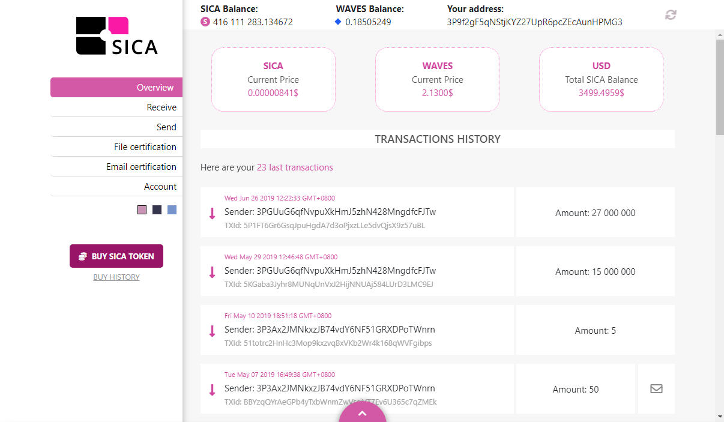Click the refresh balance icon
Image resolution: width=724 pixels, height=422 pixels.
(671, 15)
